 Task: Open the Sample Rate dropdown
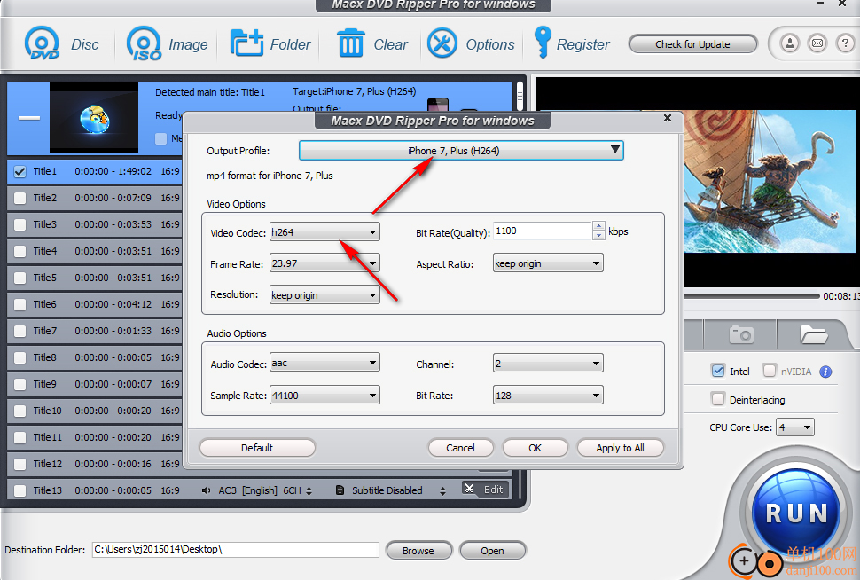click(324, 395)
